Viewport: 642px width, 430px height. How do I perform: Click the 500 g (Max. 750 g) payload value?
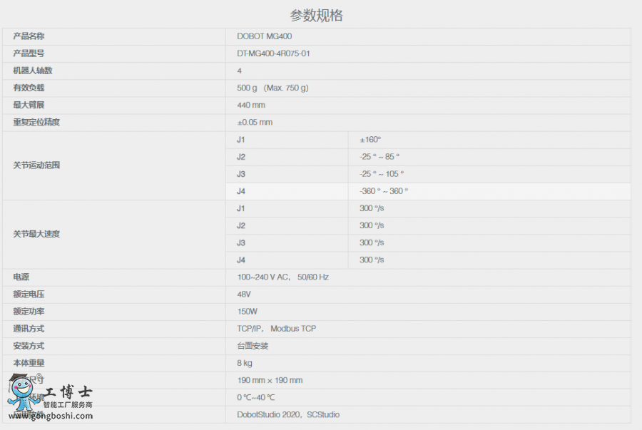tap(272, 88)
